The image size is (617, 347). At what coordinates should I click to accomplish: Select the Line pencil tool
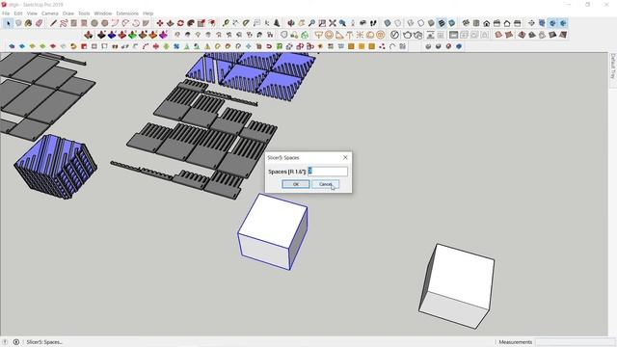53,23
